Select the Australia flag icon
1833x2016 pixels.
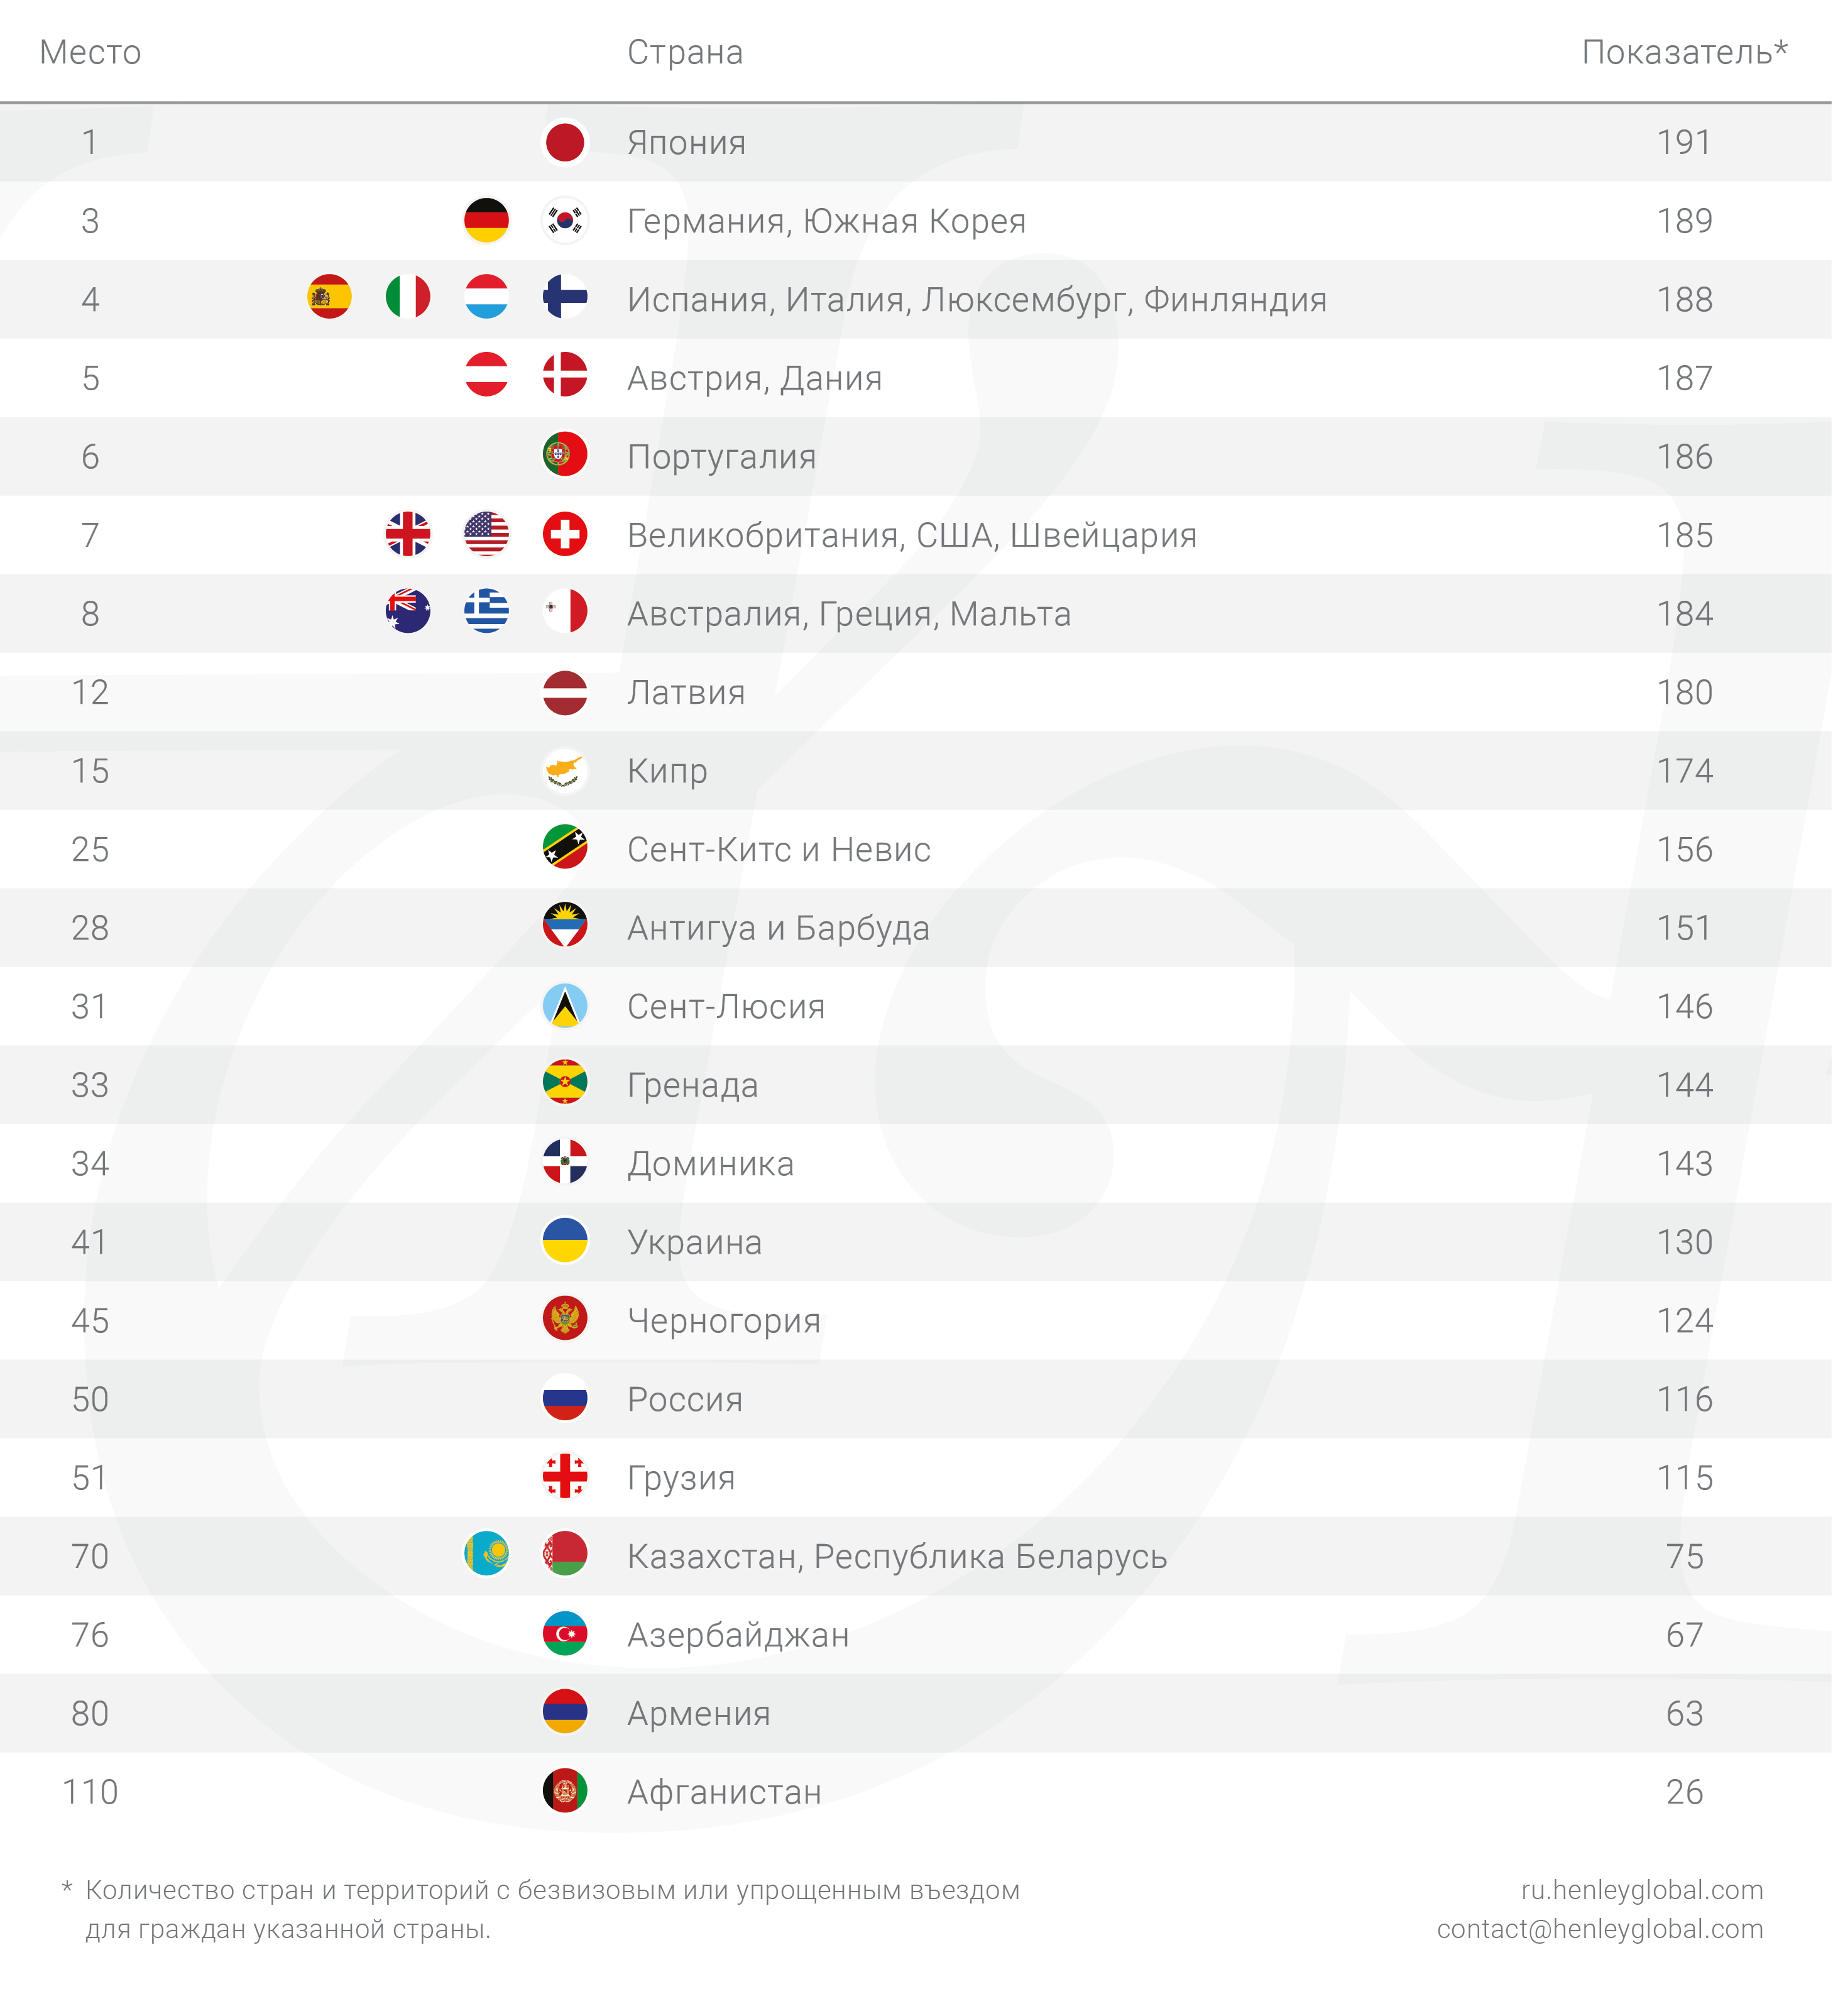pyautogui.click(x=408, y=612)
